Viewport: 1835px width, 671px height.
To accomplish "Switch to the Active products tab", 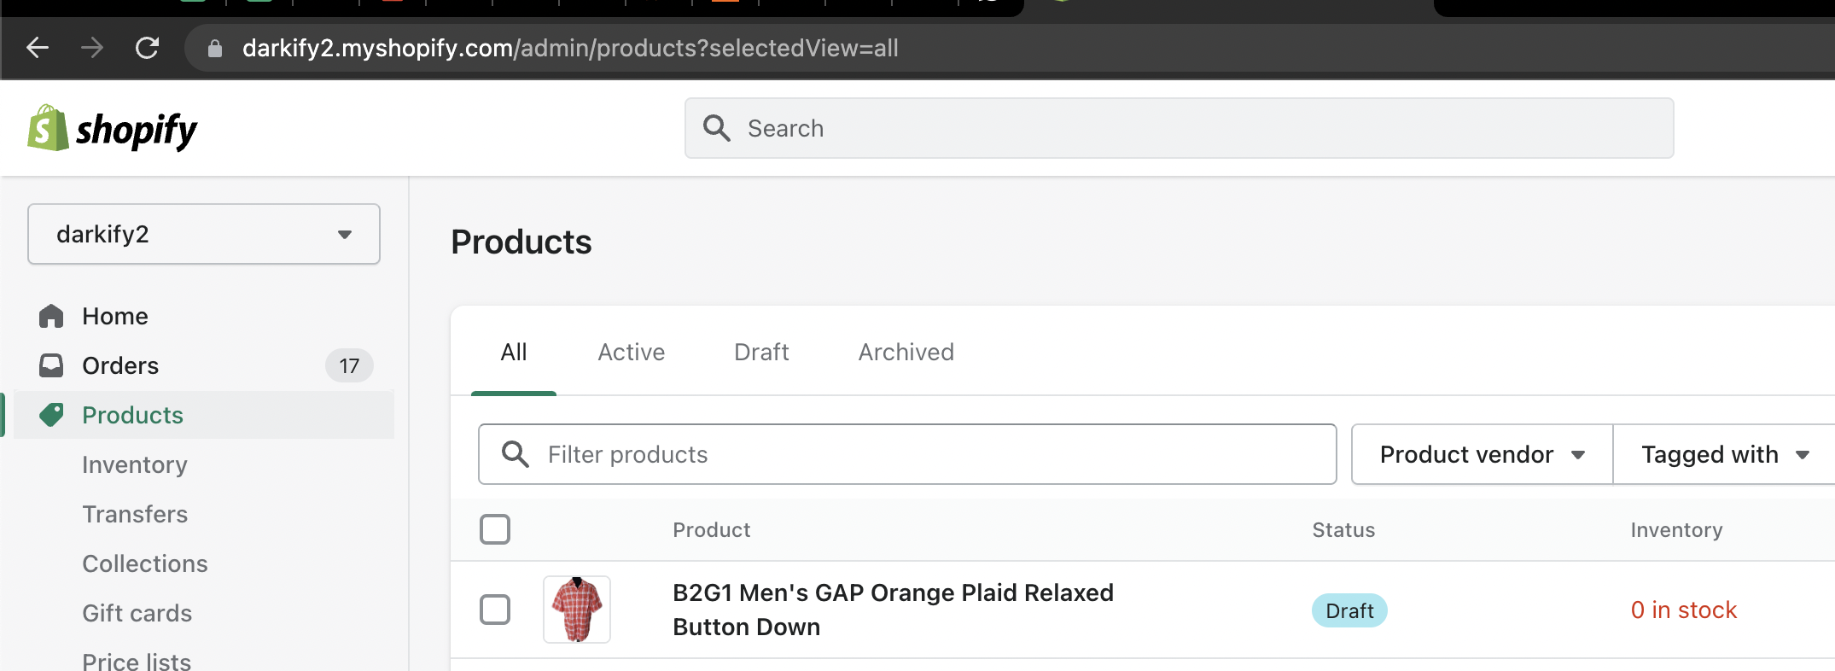I will pos(631,352).
